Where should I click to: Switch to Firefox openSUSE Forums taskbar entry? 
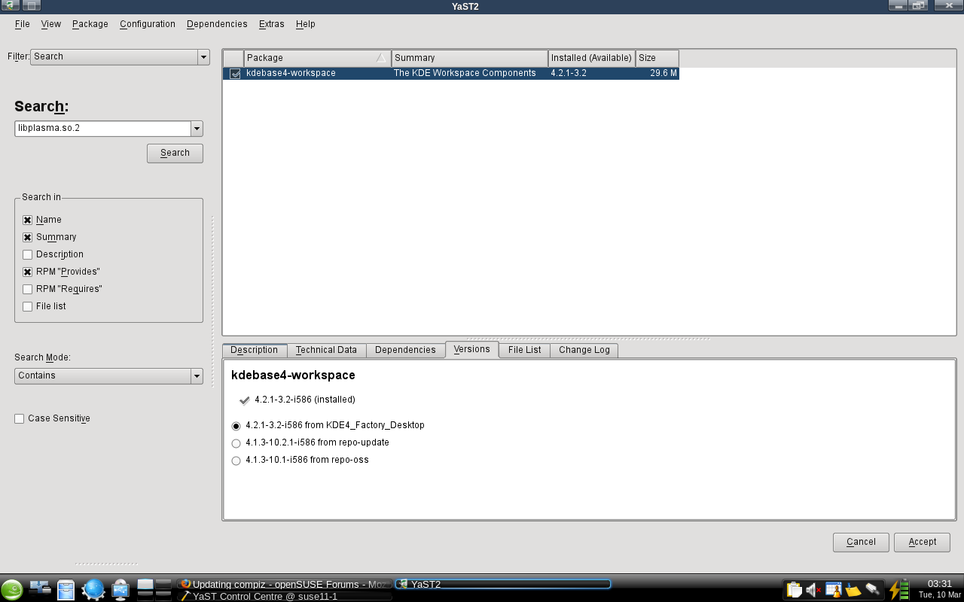coord(285,584)
